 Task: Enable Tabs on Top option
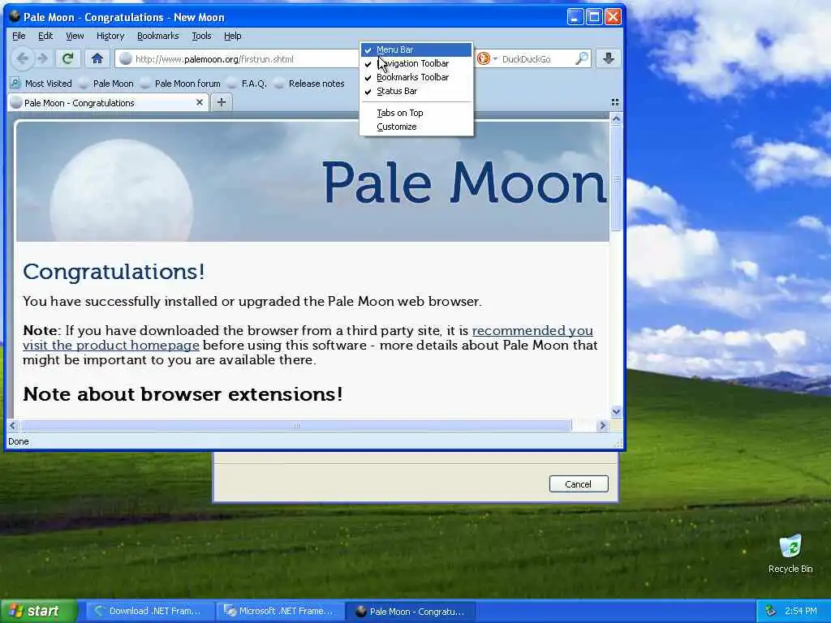click(416, 112)
